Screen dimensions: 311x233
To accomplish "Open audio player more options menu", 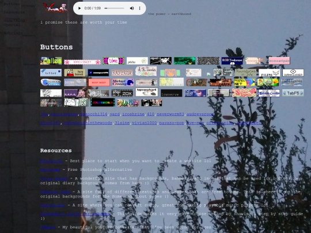I will [x=139, y=8].
